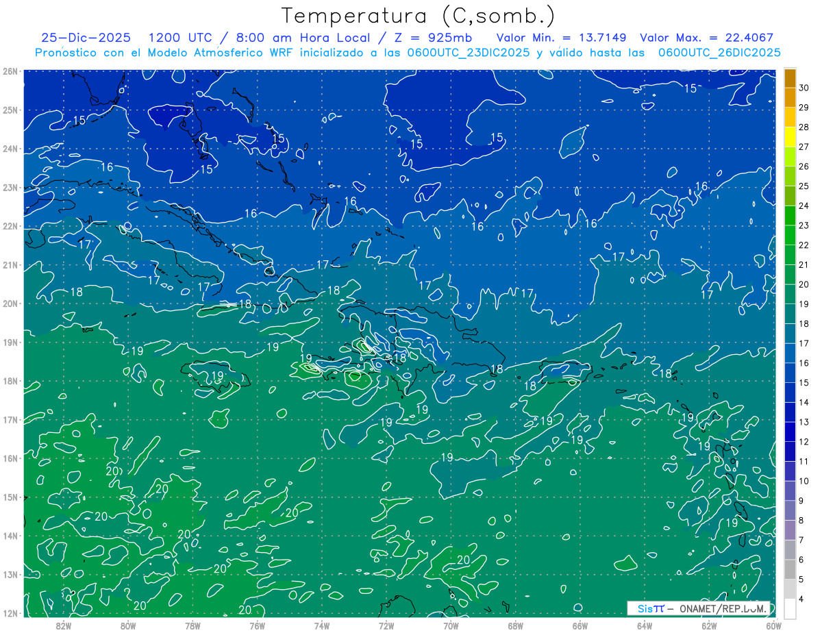
Task: Click color scale label '7'
Action: [x=802, y=540]
